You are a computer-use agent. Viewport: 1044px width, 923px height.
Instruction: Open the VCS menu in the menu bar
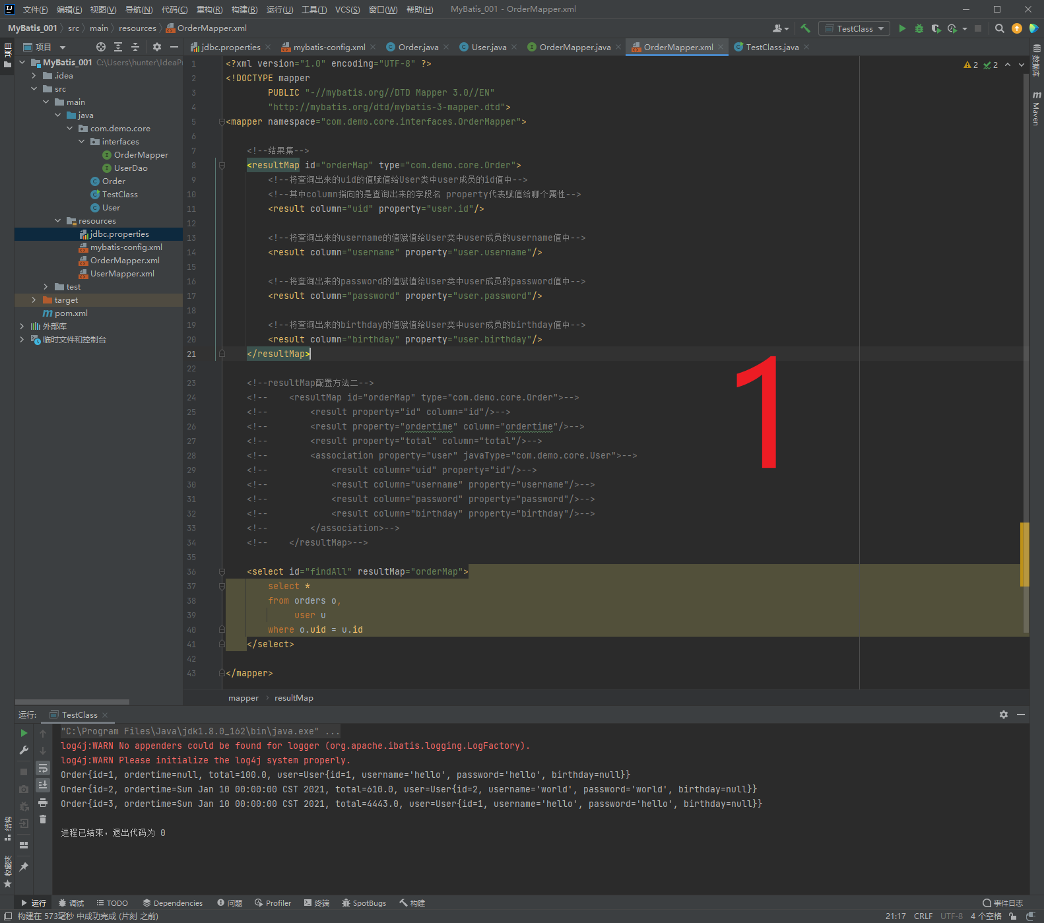click(347, 9)
